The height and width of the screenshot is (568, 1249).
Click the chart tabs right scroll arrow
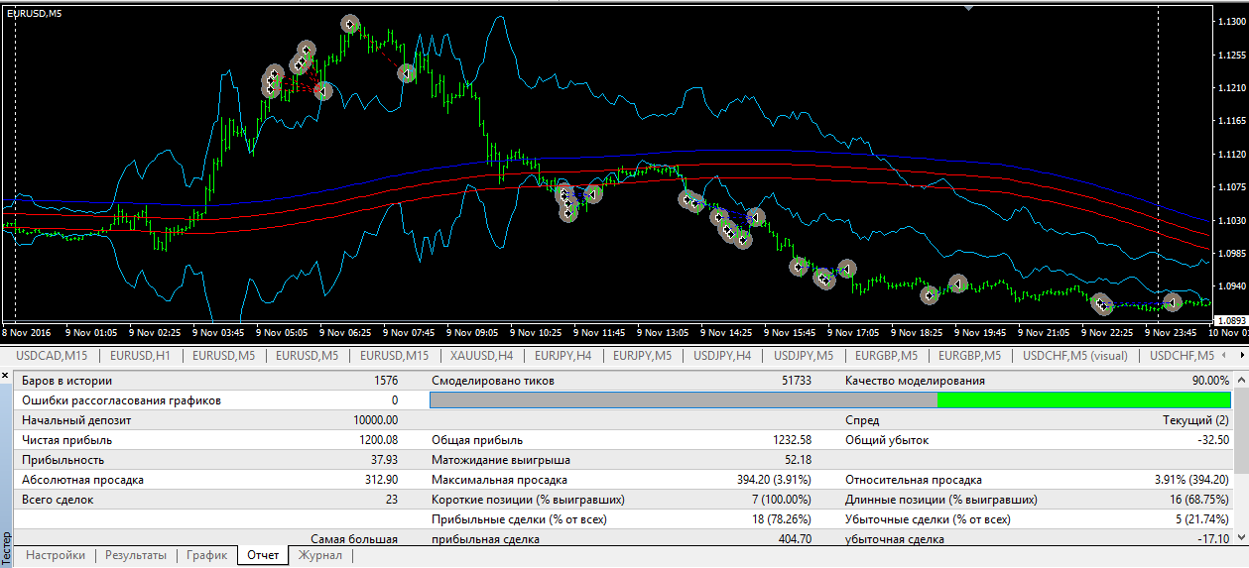tap(1242, 355)
